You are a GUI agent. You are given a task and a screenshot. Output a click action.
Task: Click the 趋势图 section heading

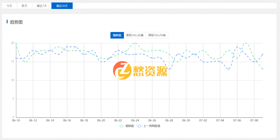tap(16, 22)
